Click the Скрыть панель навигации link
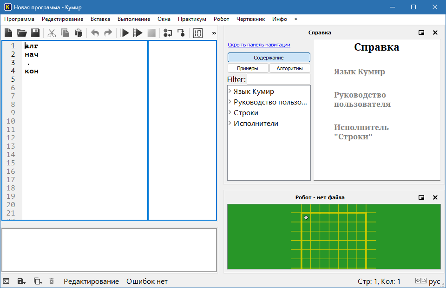Viewport: 446px width, 288px height. 259,45
